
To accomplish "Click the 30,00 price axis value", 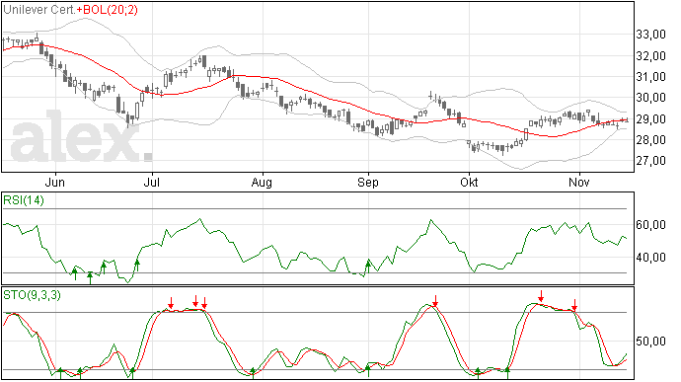I will tap(651, 98).
